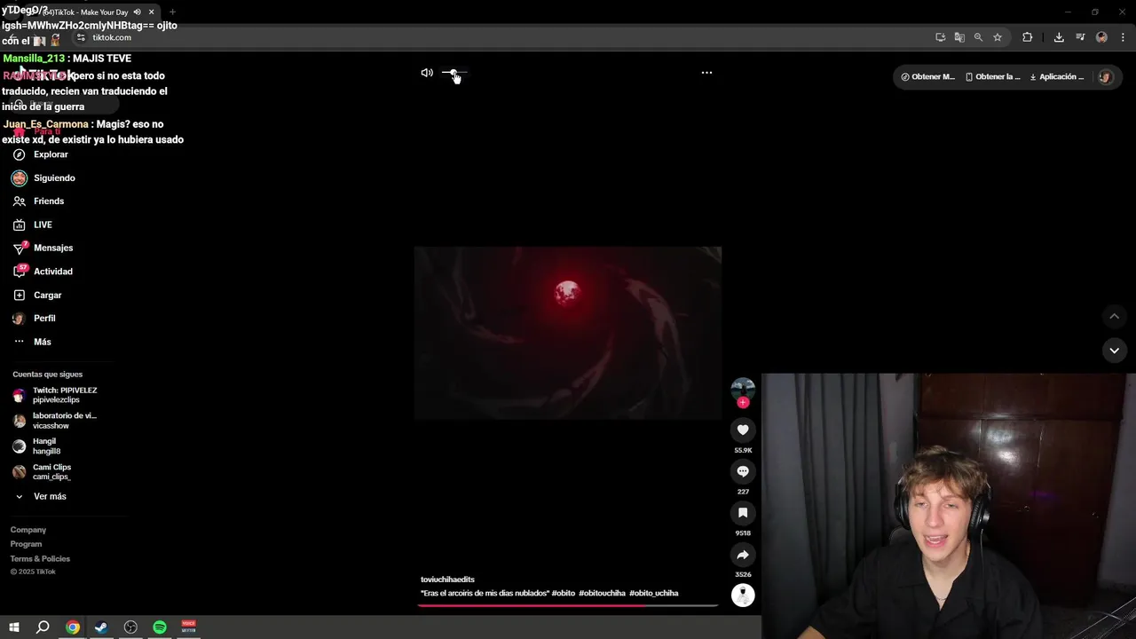This screenshot has height=639, width=1136.
Task: Click the Voicemeeter taskbar icon
Action: tap(188, 627)
